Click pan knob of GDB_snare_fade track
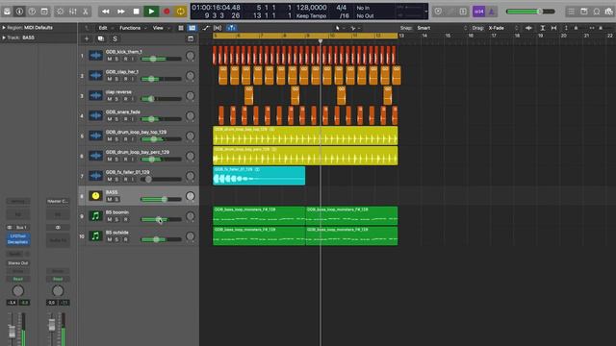 pyautogui.click(x=191, y=115)
